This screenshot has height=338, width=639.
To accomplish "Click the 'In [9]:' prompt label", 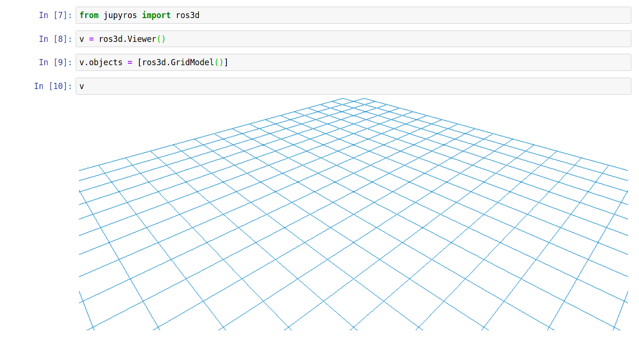I will (x=55, y=62).
